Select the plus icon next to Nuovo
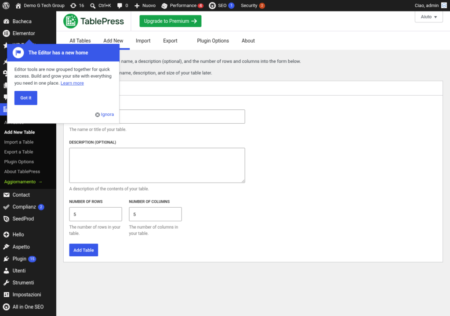450x316 pixels. coord(137,5)
